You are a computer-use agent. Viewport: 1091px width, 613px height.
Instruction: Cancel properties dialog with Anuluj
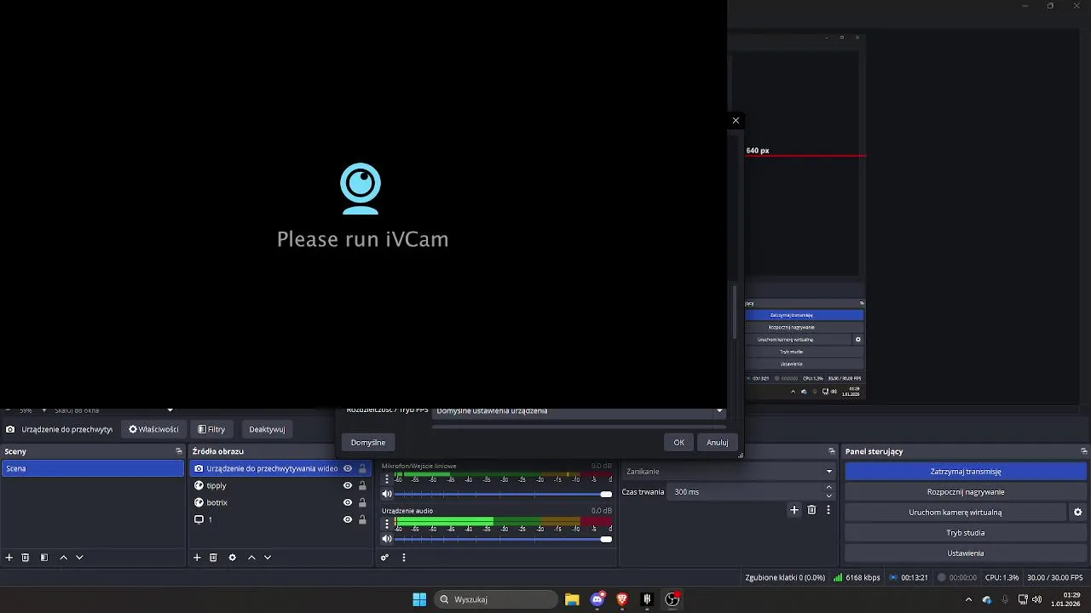pos(717,442)
